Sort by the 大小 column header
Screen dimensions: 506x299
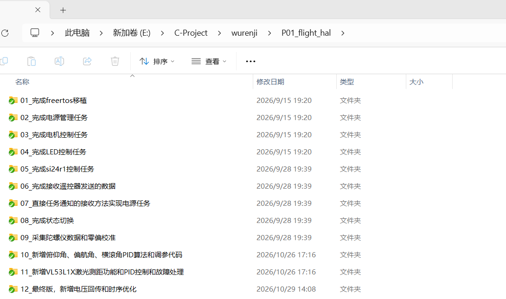(416, 82)
